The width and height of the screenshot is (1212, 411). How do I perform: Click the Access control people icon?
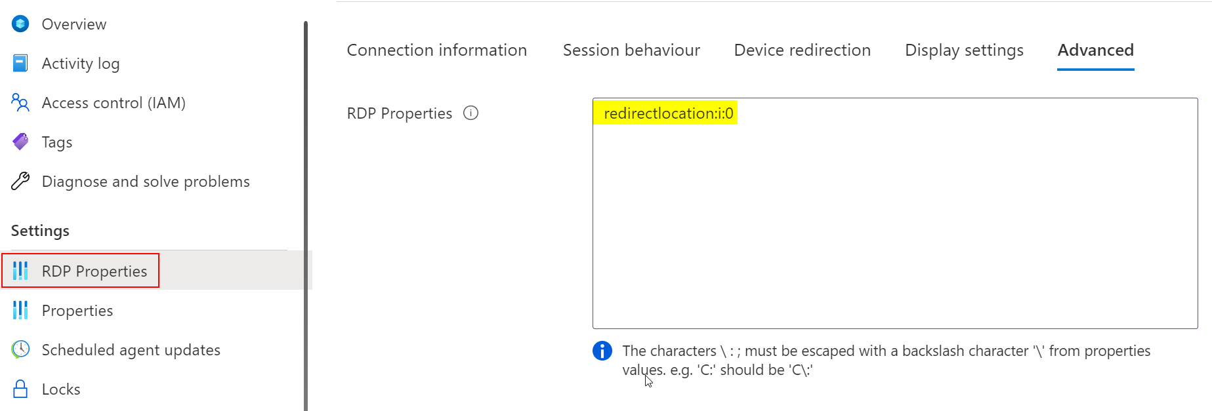pos(21,103)
